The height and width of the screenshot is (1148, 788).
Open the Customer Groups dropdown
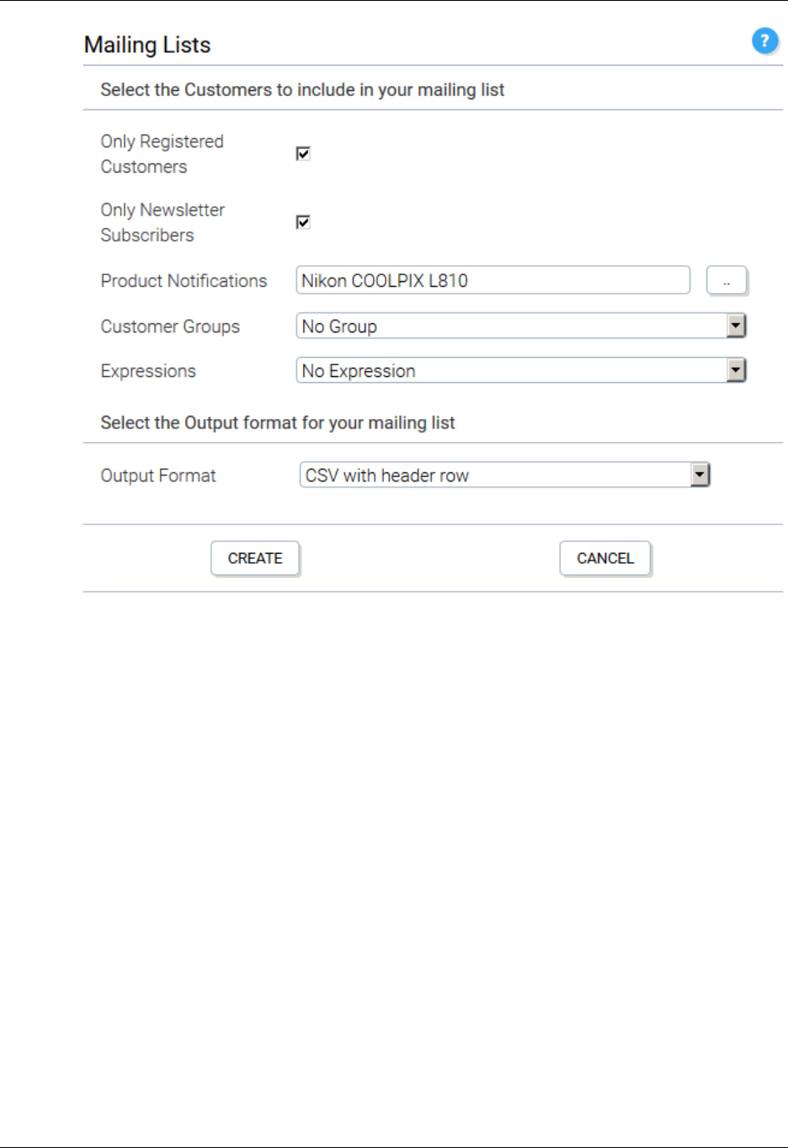(520, 326)
